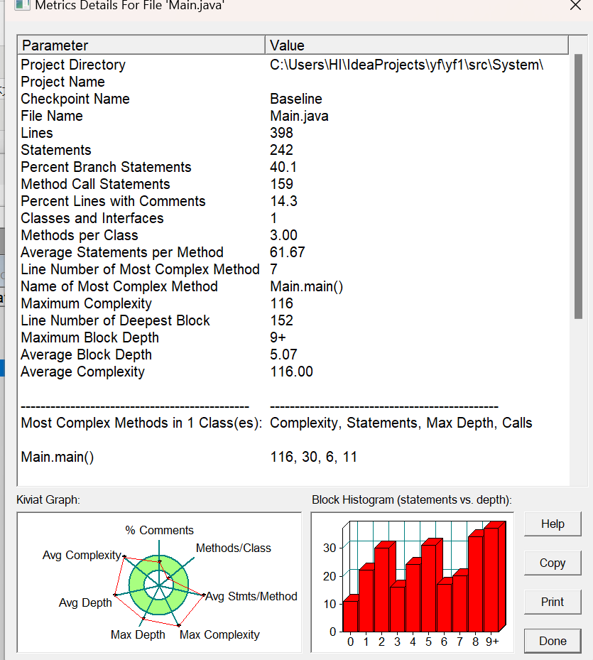Click the Parameter column header

(x=141, y=45)
